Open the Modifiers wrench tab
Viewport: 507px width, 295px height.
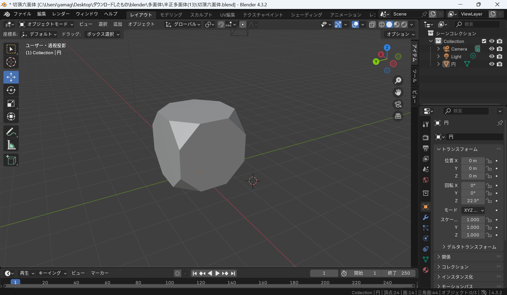425,217
